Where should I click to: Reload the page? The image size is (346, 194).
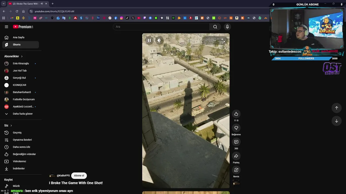(x=17, y=11)
